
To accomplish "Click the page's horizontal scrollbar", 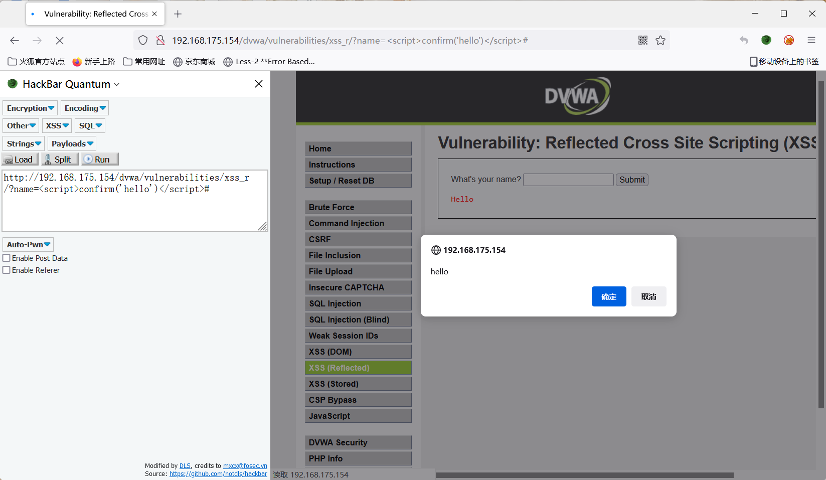I will pos(585,475).
